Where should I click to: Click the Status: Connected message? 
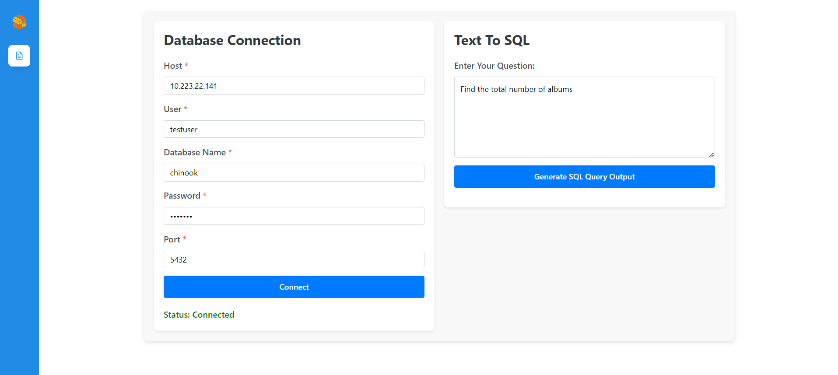[199, 314]
